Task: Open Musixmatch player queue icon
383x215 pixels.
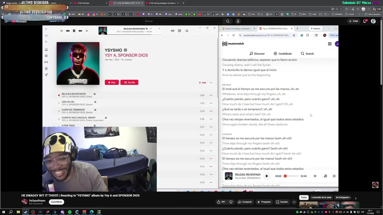Action: 334,176
